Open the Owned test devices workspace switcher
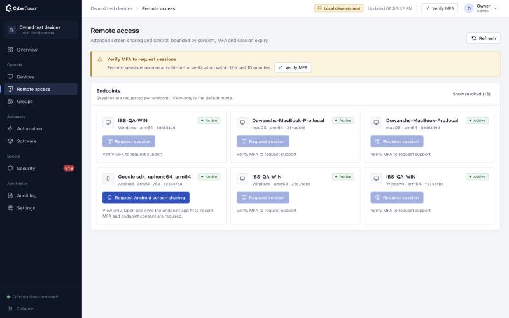The width and height of the screenshot is (509, 318). [41, 30]
